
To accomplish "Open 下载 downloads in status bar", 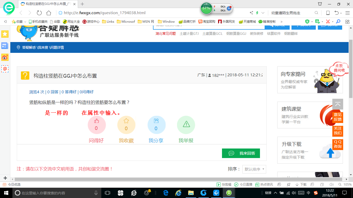I will [301, 185].
